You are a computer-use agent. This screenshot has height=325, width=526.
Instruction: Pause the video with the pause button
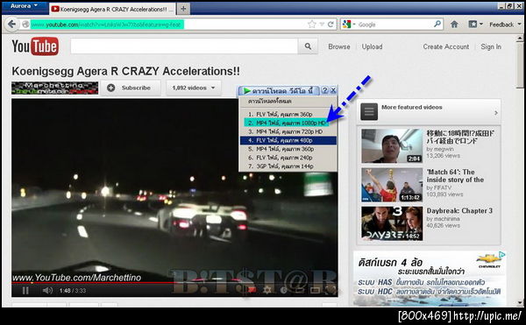(x=25, y=291)
